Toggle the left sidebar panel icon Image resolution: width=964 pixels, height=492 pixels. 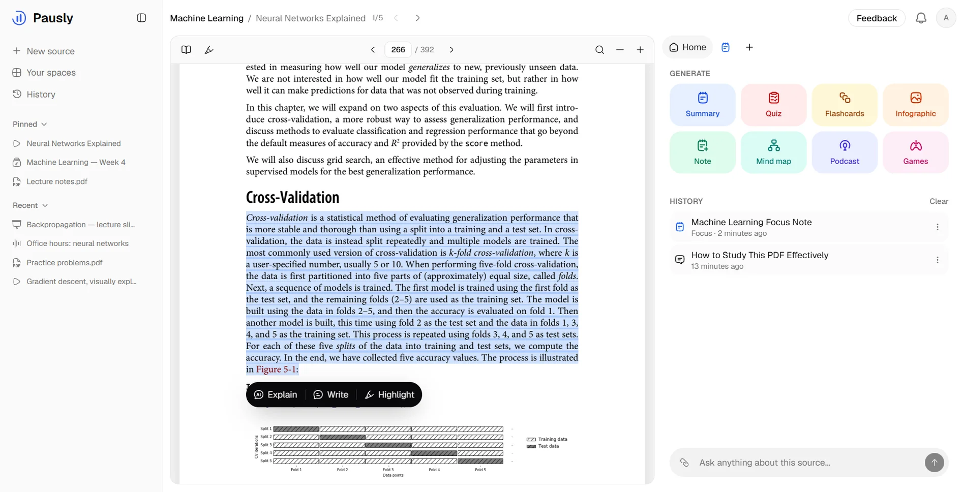(x=141, y=18)
